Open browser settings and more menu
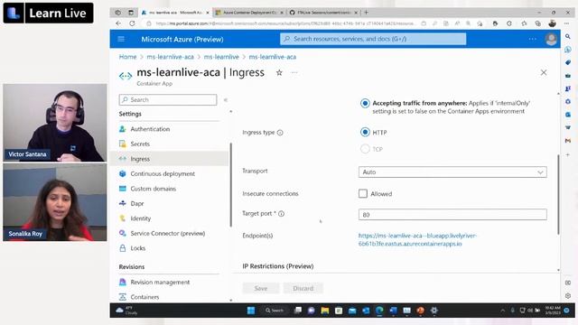This screenshot has height=325, width=578. [566, 23]
